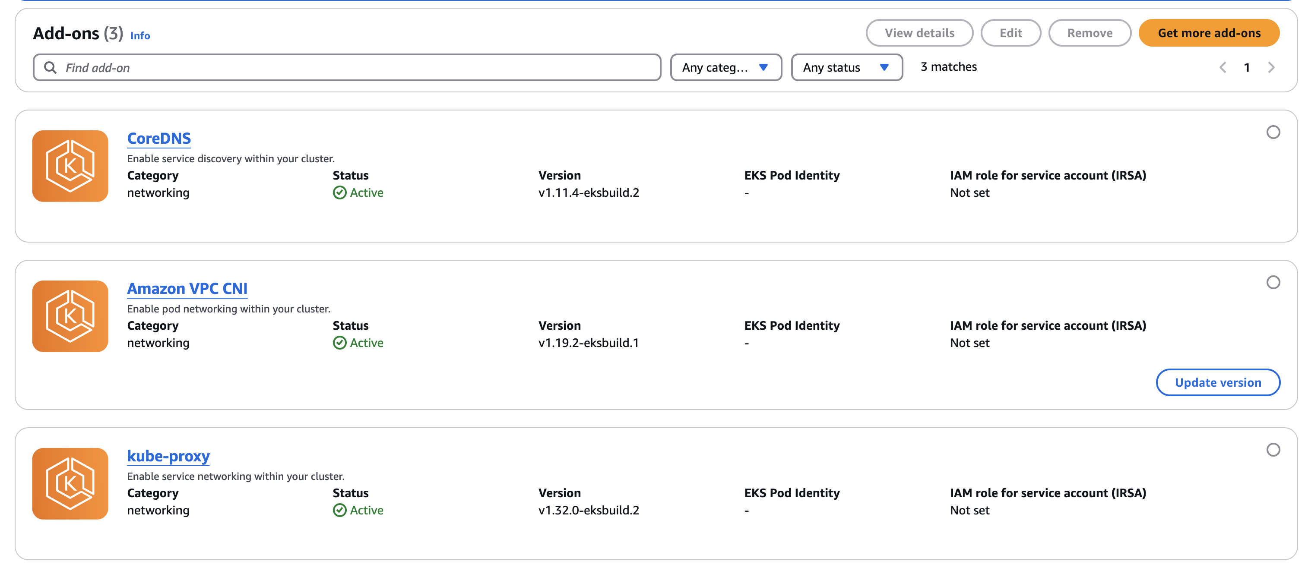Focus the Find add-on search field
Image resolution: width=1305 pixels, height=574 pixels.
pyautogui.click(x=355, y=67)
